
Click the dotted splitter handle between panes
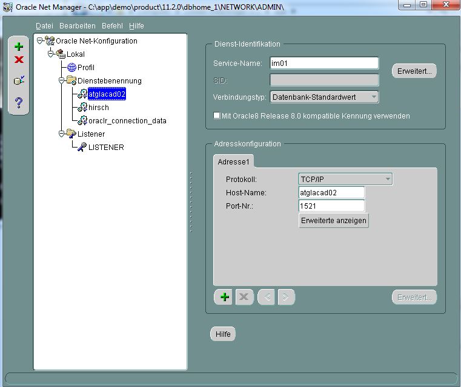pyautogui.click(x=191, y=202)
